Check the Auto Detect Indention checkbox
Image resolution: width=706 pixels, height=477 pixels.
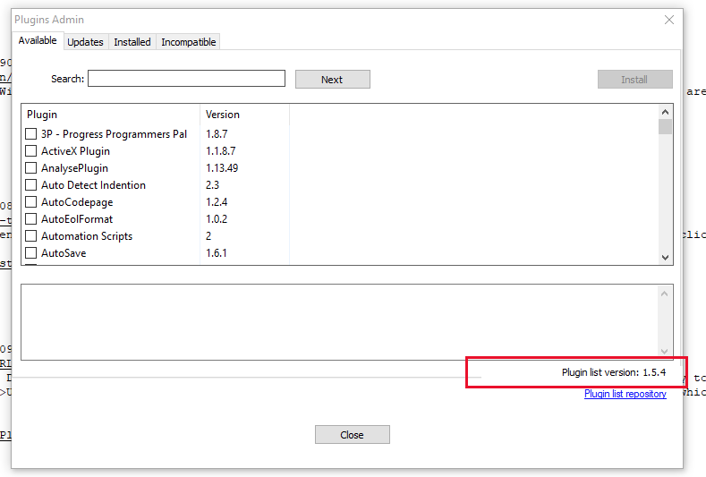30,185
